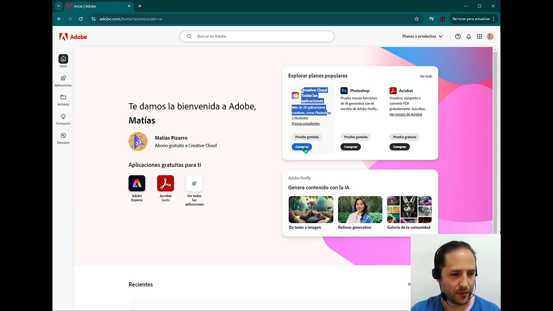The width and height of the screenshot is (553, 311).
Task: Open Formación lightbulb in sidebar
Action: pos(63,117)
